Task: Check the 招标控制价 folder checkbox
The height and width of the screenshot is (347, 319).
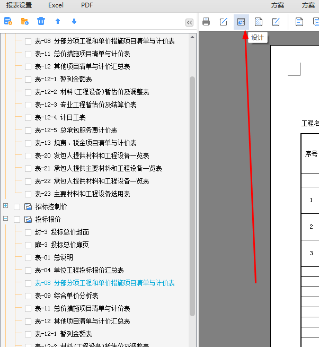Action: click(x=17, y=207)
